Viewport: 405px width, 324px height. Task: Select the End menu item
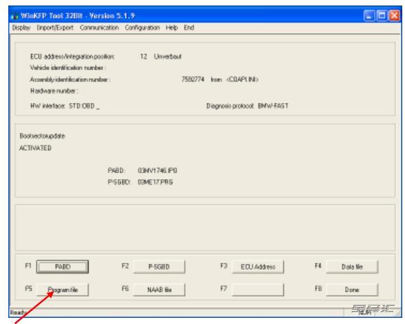[189, 27]
